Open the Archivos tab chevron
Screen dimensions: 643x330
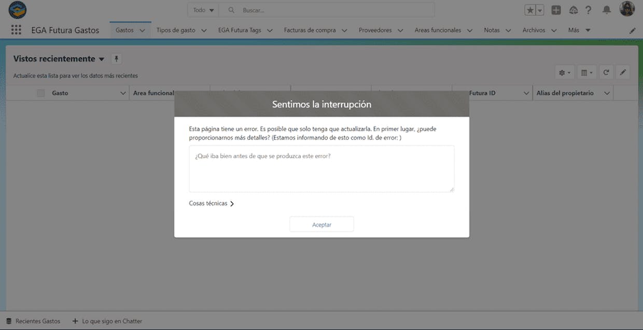tap(554, 31)
